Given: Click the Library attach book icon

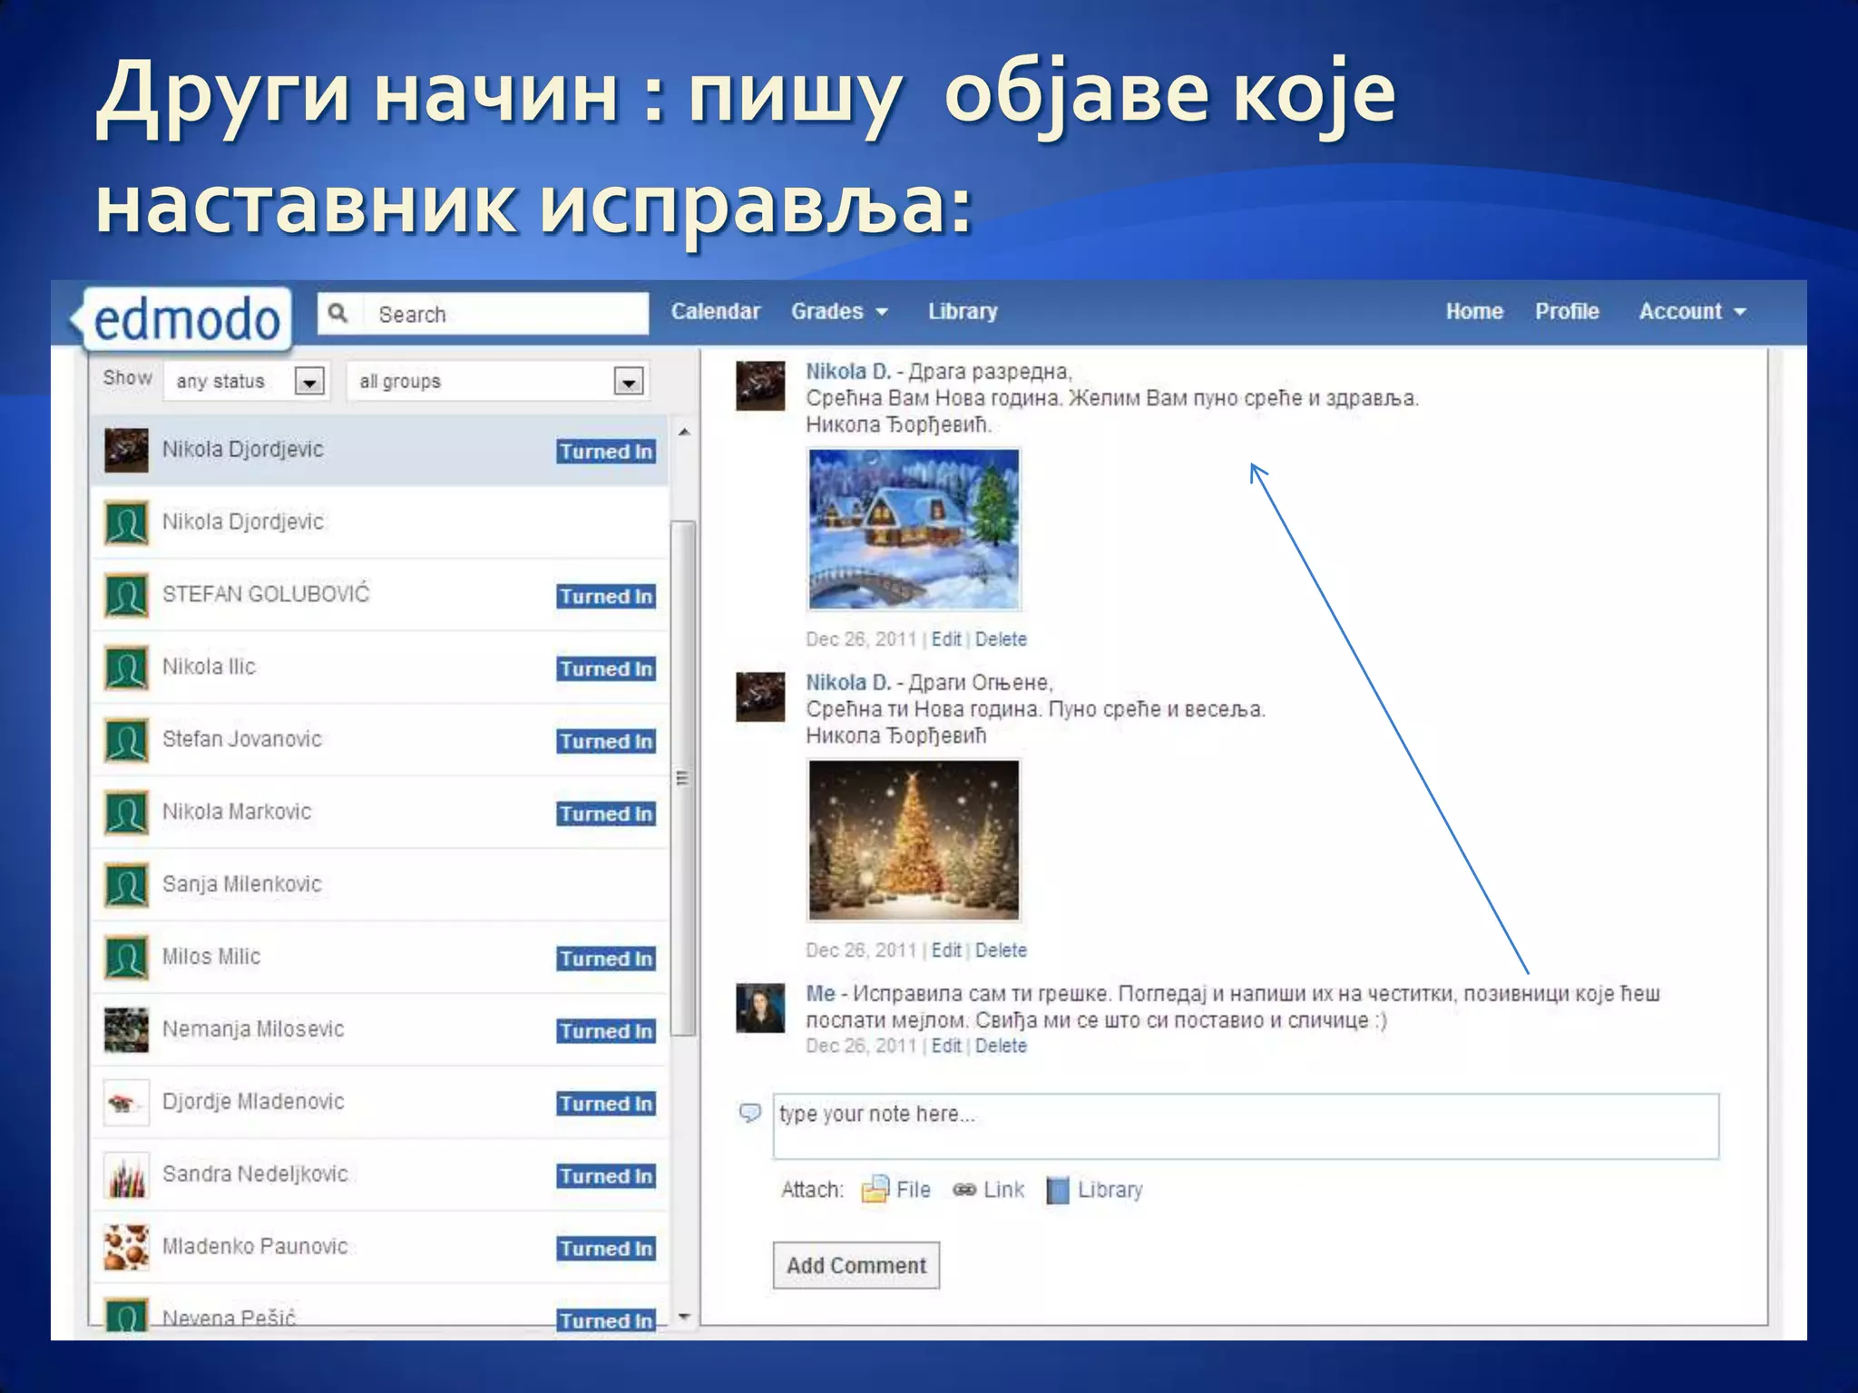Looking at the screenshot, I should [1057, 1189].
